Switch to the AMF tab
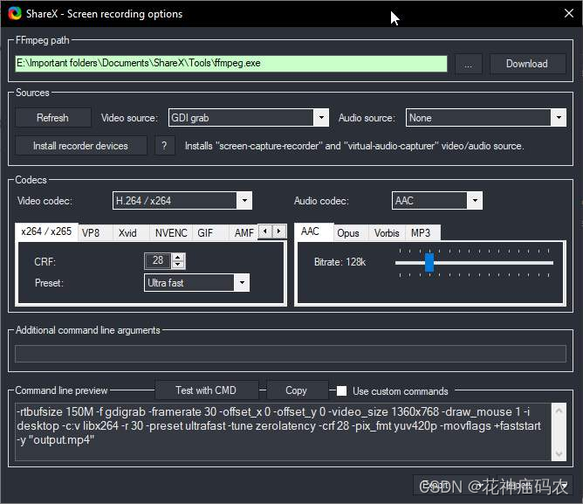The height and width of the screenshot is (504, 583). (243, 233)
